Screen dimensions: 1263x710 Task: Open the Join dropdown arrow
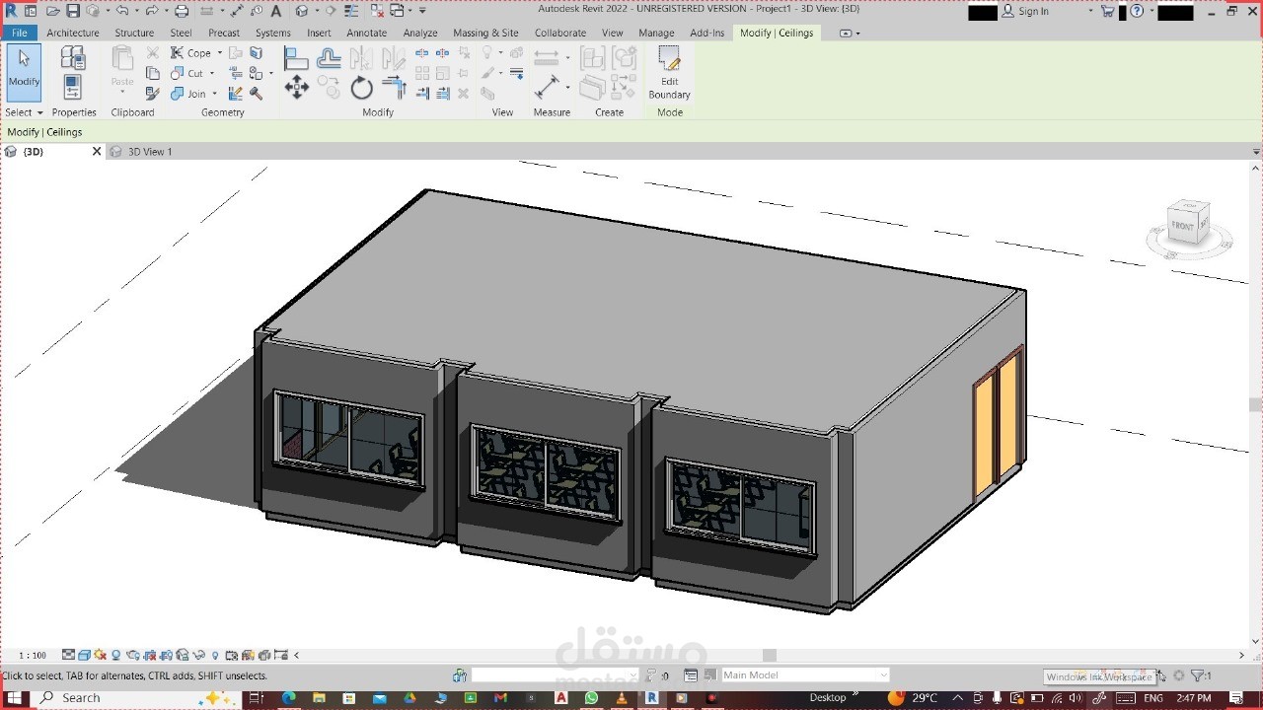click(x=214, y=95)
